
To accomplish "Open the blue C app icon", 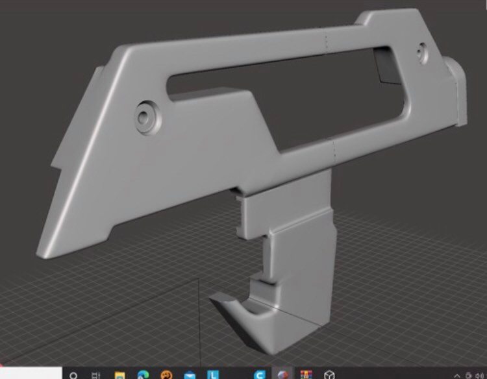I will pos(259,374).
